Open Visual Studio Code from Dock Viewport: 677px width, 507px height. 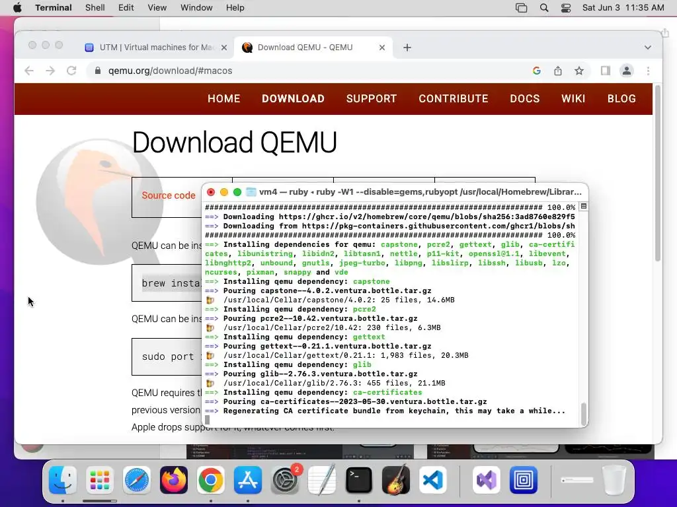pyautogui.click(x=433, y=480)
